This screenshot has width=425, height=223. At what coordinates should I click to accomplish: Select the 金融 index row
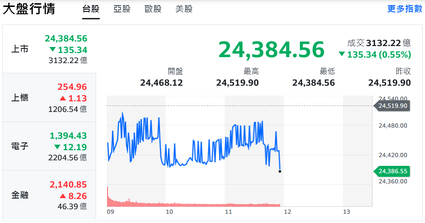click(x=49, y=195)
